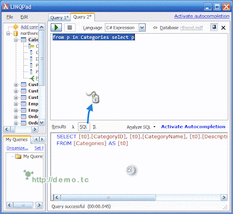Viewport: 233px width, 214px height.
Task: Open the Edit menu
Action: pyautogui.click(x=24, y=17)
